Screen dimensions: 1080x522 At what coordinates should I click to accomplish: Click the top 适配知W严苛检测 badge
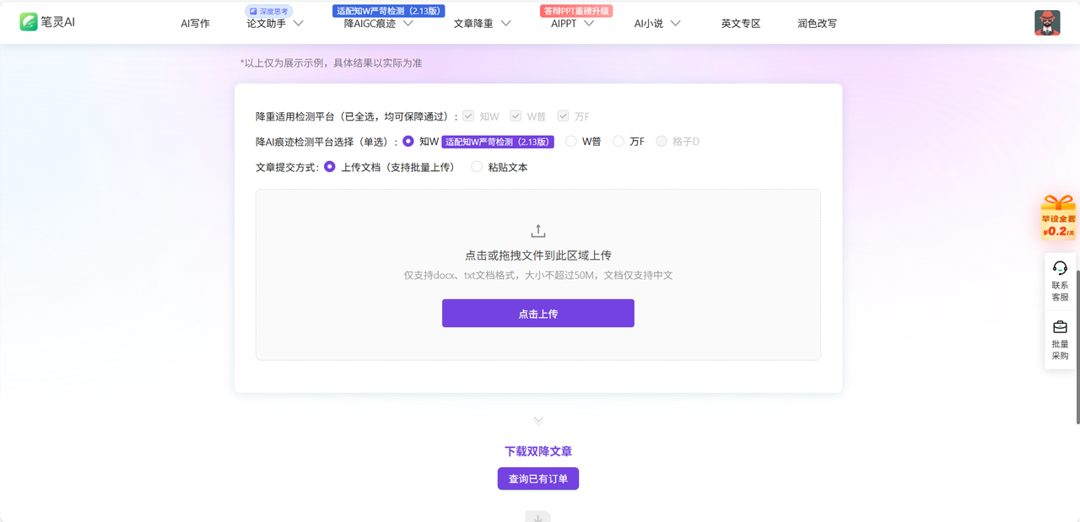coord(389,11)
